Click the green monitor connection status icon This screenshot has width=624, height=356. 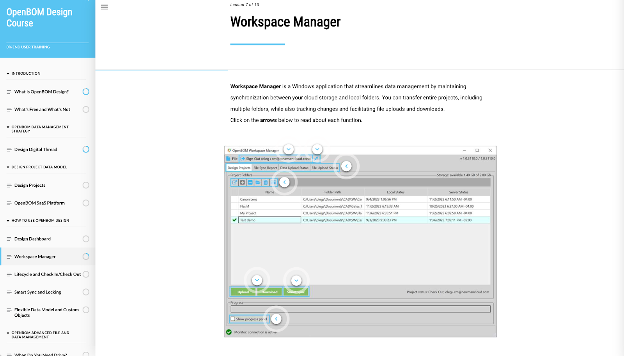click(x=229, y=332)
